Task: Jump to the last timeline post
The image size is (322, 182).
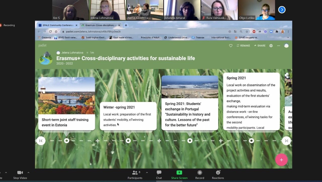Action: [286, 141]
